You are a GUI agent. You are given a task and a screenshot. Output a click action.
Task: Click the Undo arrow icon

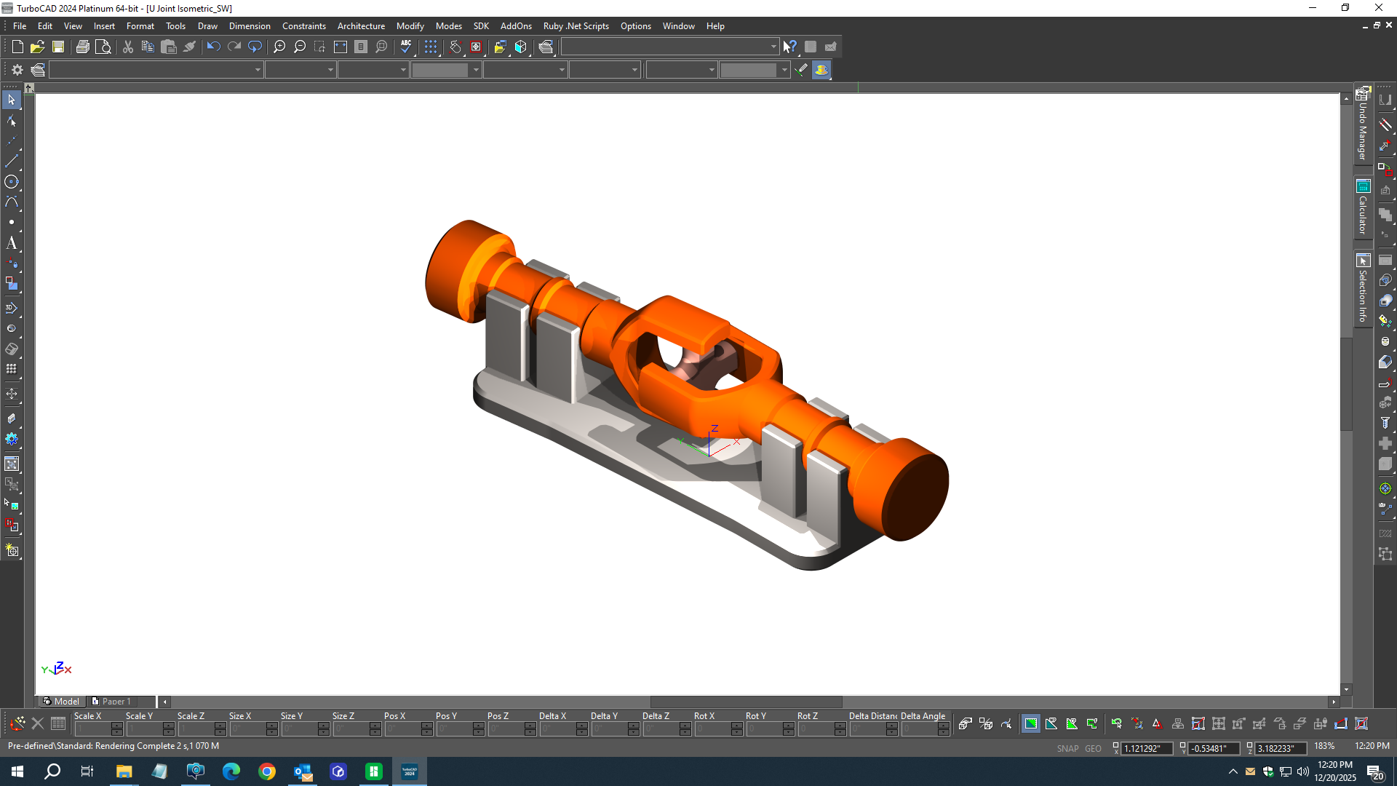tap(213, 47)
